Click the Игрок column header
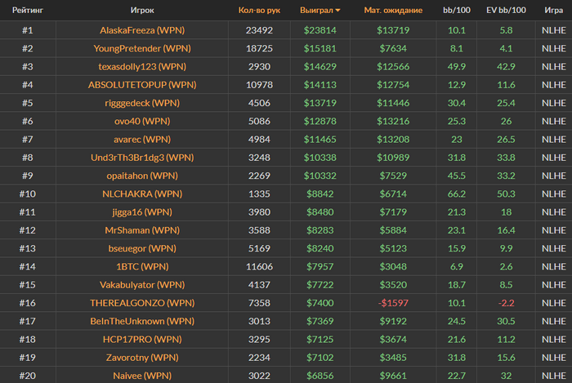This screenshot has width=572, height=383. (x=142, y=10)
